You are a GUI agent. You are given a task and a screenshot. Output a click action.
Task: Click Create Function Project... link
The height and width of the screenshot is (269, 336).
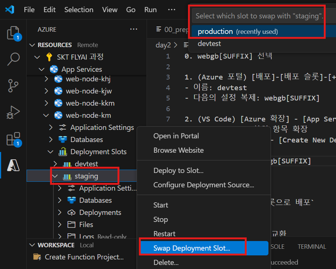coord(84,257)
